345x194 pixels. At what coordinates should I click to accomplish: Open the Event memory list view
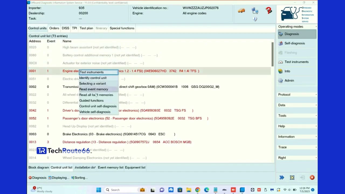(111, 167)
